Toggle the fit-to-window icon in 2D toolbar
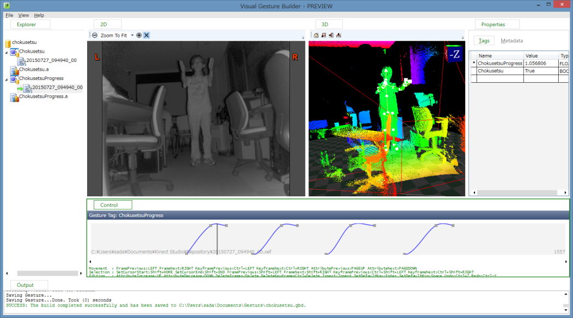This screenshot has height=318, width=573. pos(147,36)
